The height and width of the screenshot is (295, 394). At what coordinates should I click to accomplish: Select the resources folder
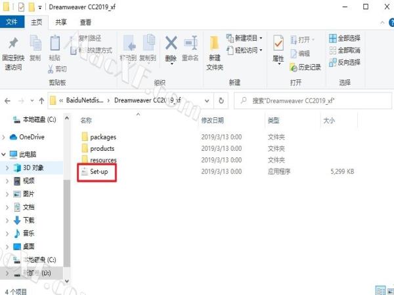[x=98, y=160]
